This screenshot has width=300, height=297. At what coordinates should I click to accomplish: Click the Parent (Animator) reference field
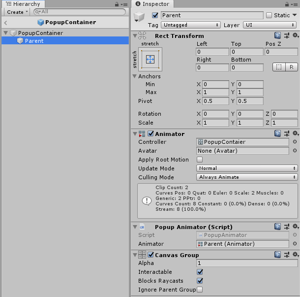[242, 244]
